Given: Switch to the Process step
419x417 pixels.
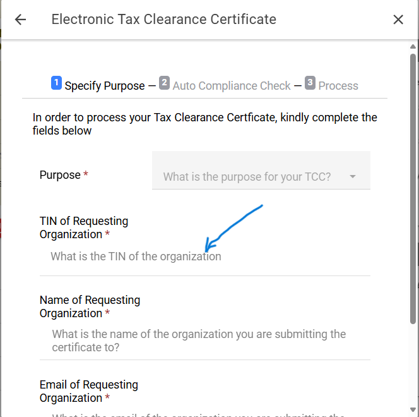Looking at the screenshot, I should 338,86.
